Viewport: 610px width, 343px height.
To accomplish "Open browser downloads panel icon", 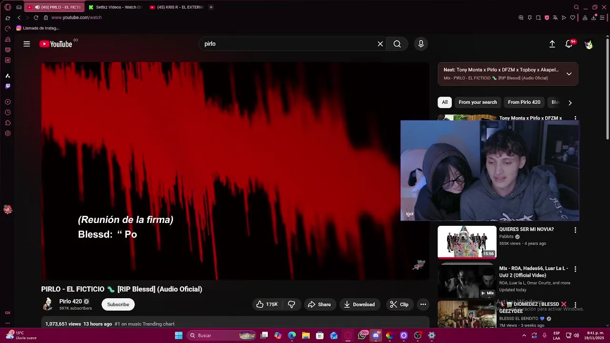I will click(x=594, y=18).
